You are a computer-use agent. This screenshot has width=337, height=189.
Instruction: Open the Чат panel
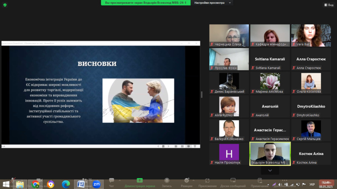(x=111, y=183)
